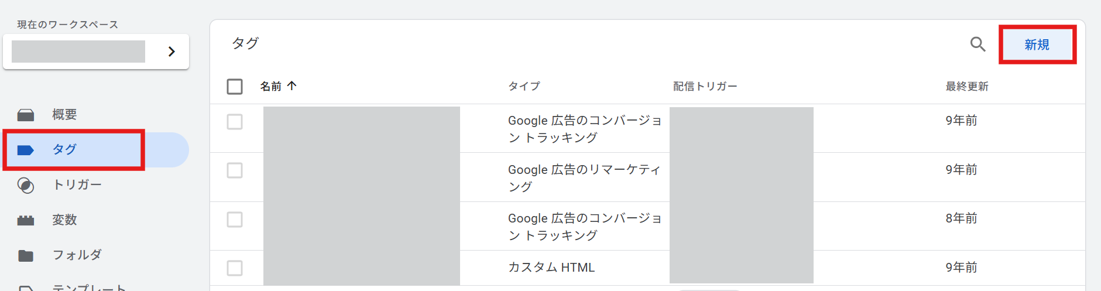Sort by the 名前 column header
Image resolution: width=1101 pixels, height=291 pixels.
pos(271,87)
